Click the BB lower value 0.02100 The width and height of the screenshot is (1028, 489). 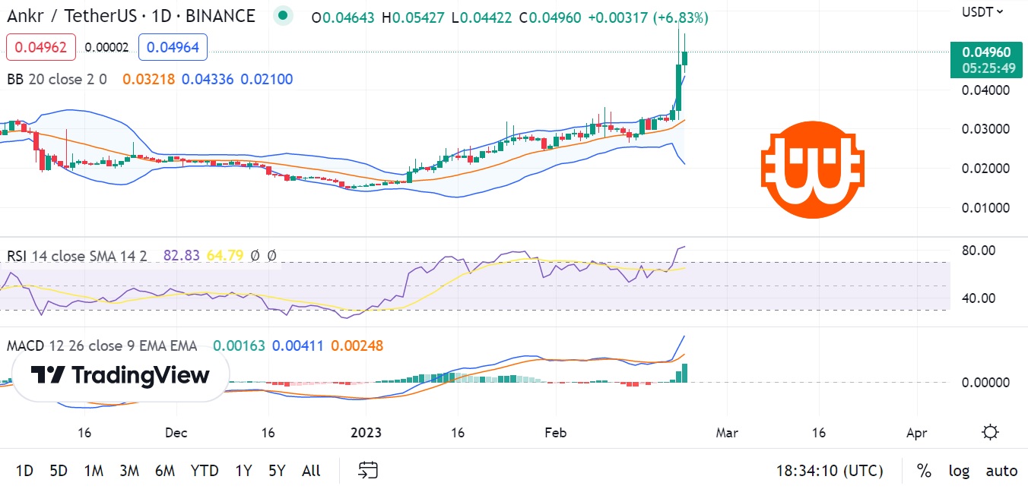[267, 79]
